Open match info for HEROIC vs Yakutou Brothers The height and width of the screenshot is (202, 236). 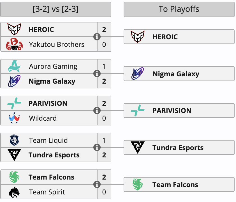click(97, 37)
